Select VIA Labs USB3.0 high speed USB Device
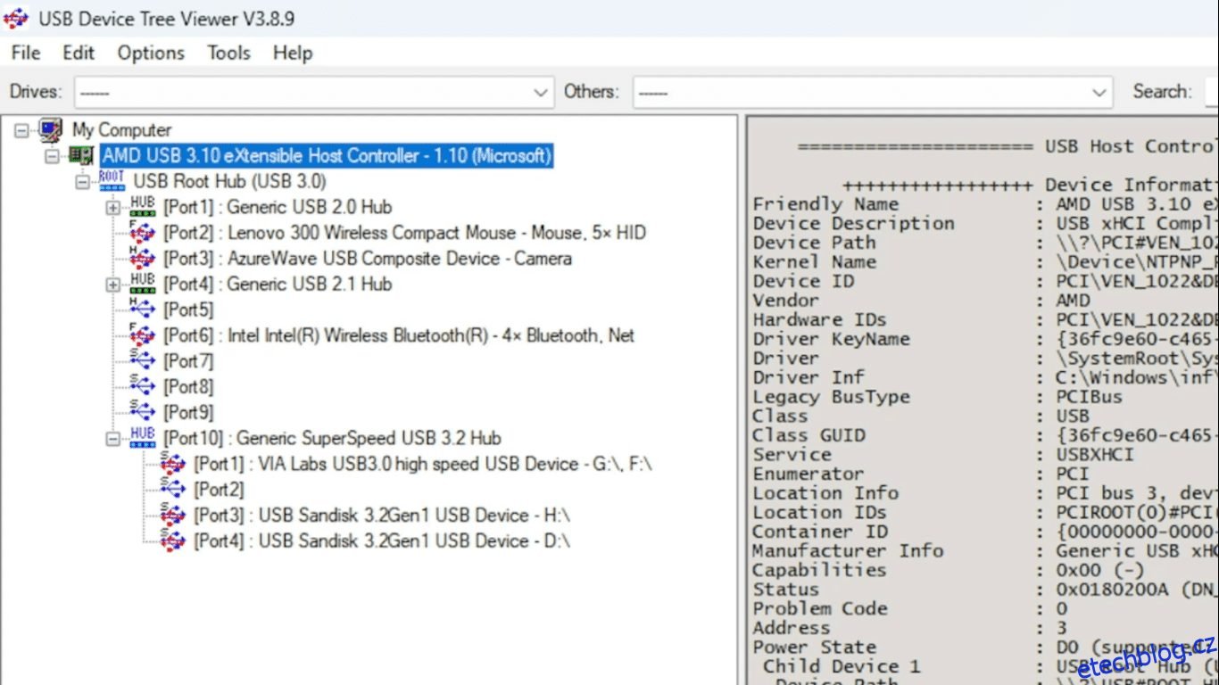This screenshot has height=685, width=1219. coord(423,464)
